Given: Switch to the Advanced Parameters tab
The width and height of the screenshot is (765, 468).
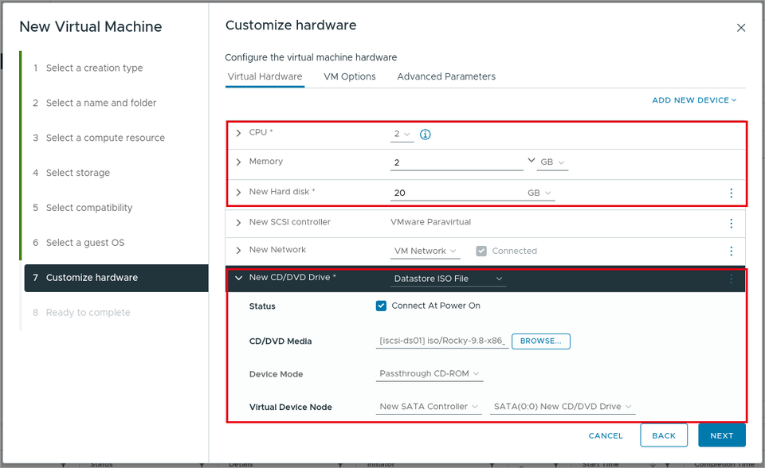Looking at the screenshot, I should point(446,76).
